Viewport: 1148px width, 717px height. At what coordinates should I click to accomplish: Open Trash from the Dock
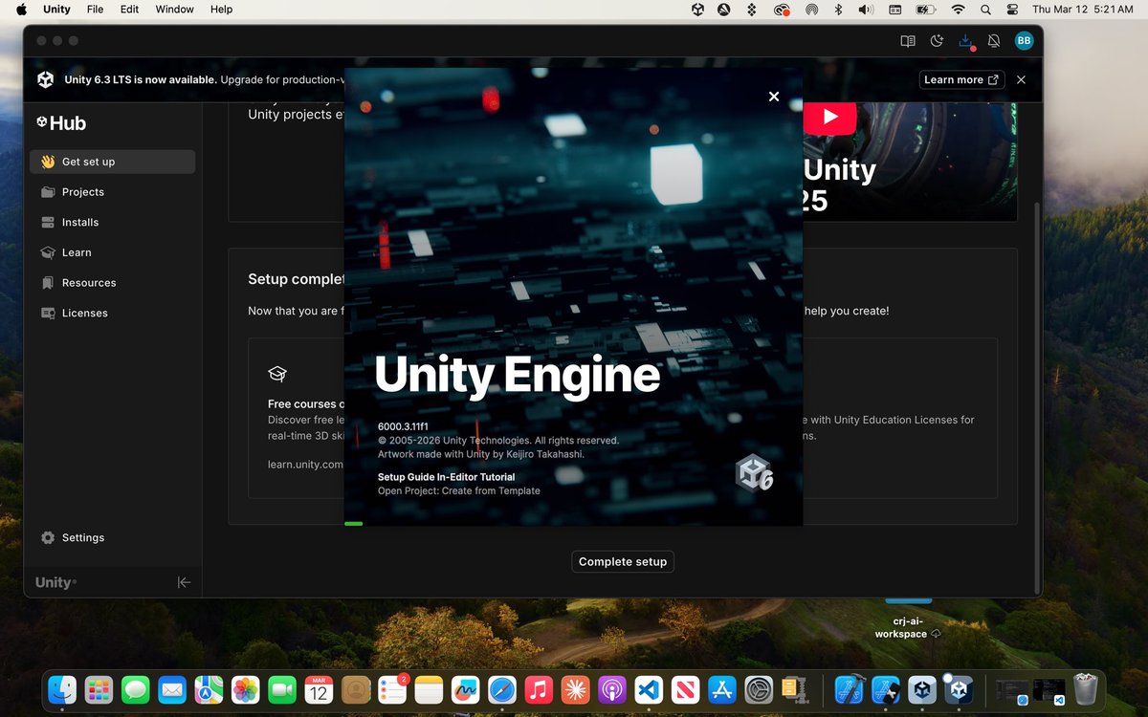tap(1085, 688)
